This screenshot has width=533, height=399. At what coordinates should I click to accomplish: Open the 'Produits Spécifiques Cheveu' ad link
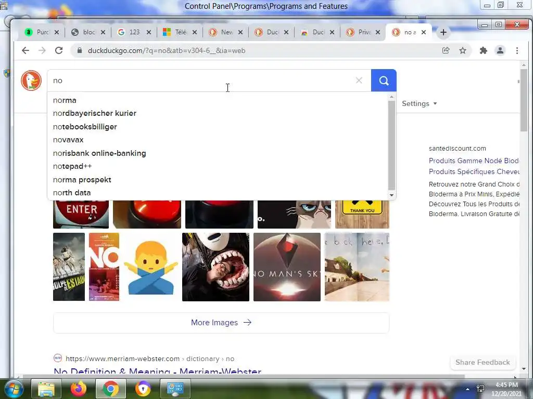point(474,171)
